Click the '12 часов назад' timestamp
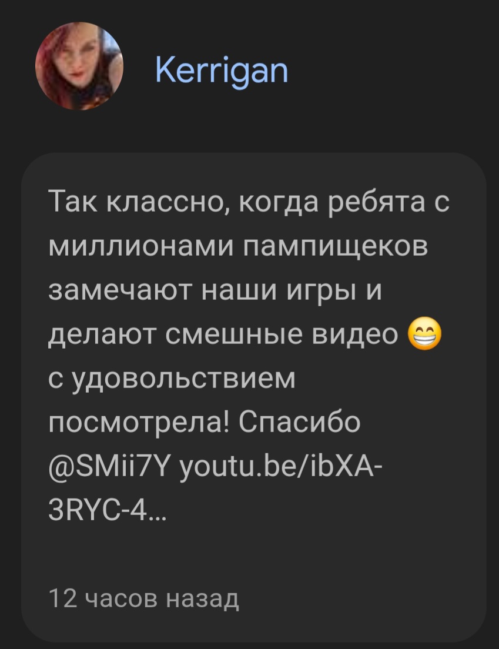The width and height of the screenshot is (499, 649). 143,598
